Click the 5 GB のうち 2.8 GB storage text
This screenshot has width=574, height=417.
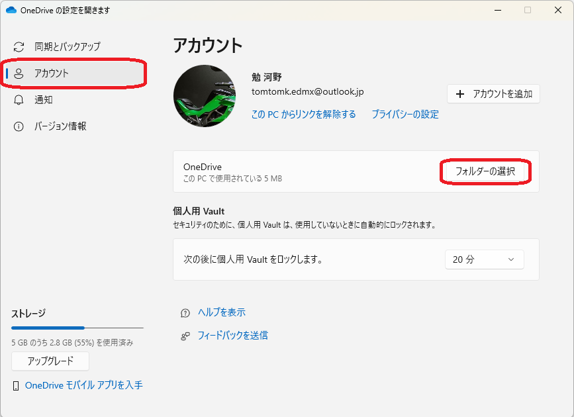[72, 343]
